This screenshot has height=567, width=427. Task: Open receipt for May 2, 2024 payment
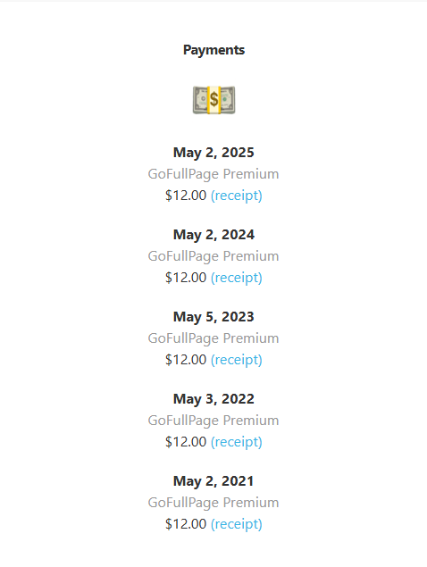[237, 278]
